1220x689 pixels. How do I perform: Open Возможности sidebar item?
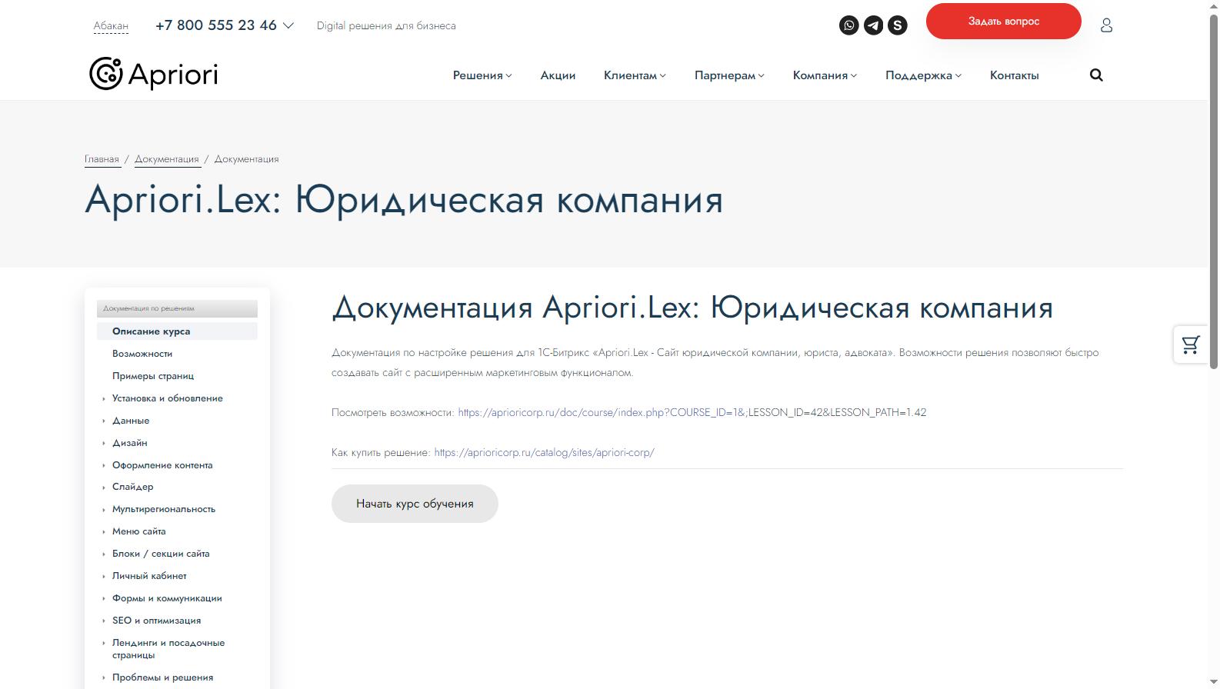[142, 354]
